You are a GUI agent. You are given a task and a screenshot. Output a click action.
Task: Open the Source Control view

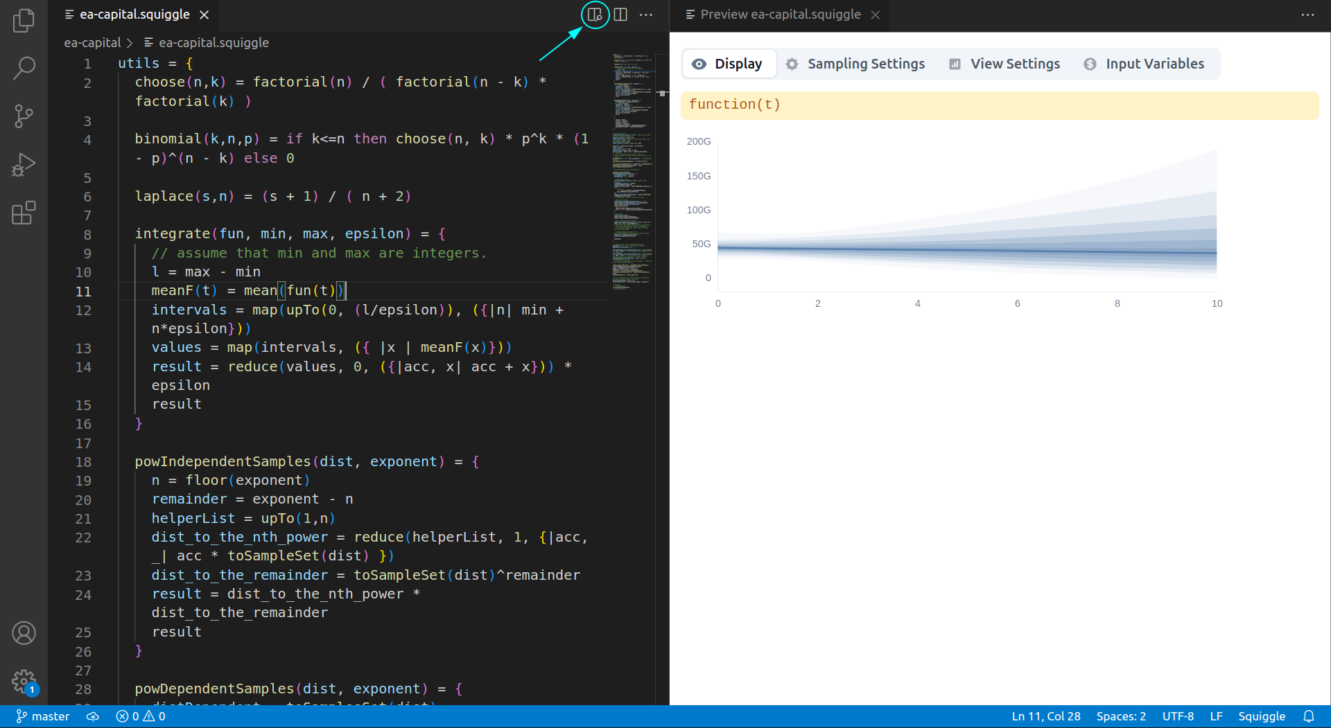coord(24,116)
